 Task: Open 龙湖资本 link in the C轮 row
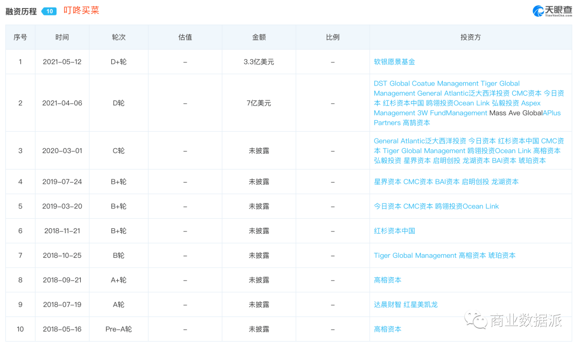(x=476, y=161)
